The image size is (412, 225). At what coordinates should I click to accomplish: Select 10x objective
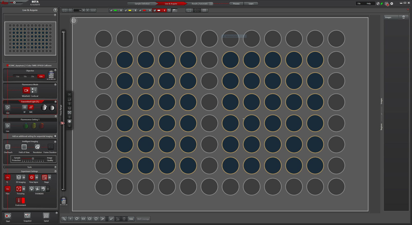[x=25, y=76]
